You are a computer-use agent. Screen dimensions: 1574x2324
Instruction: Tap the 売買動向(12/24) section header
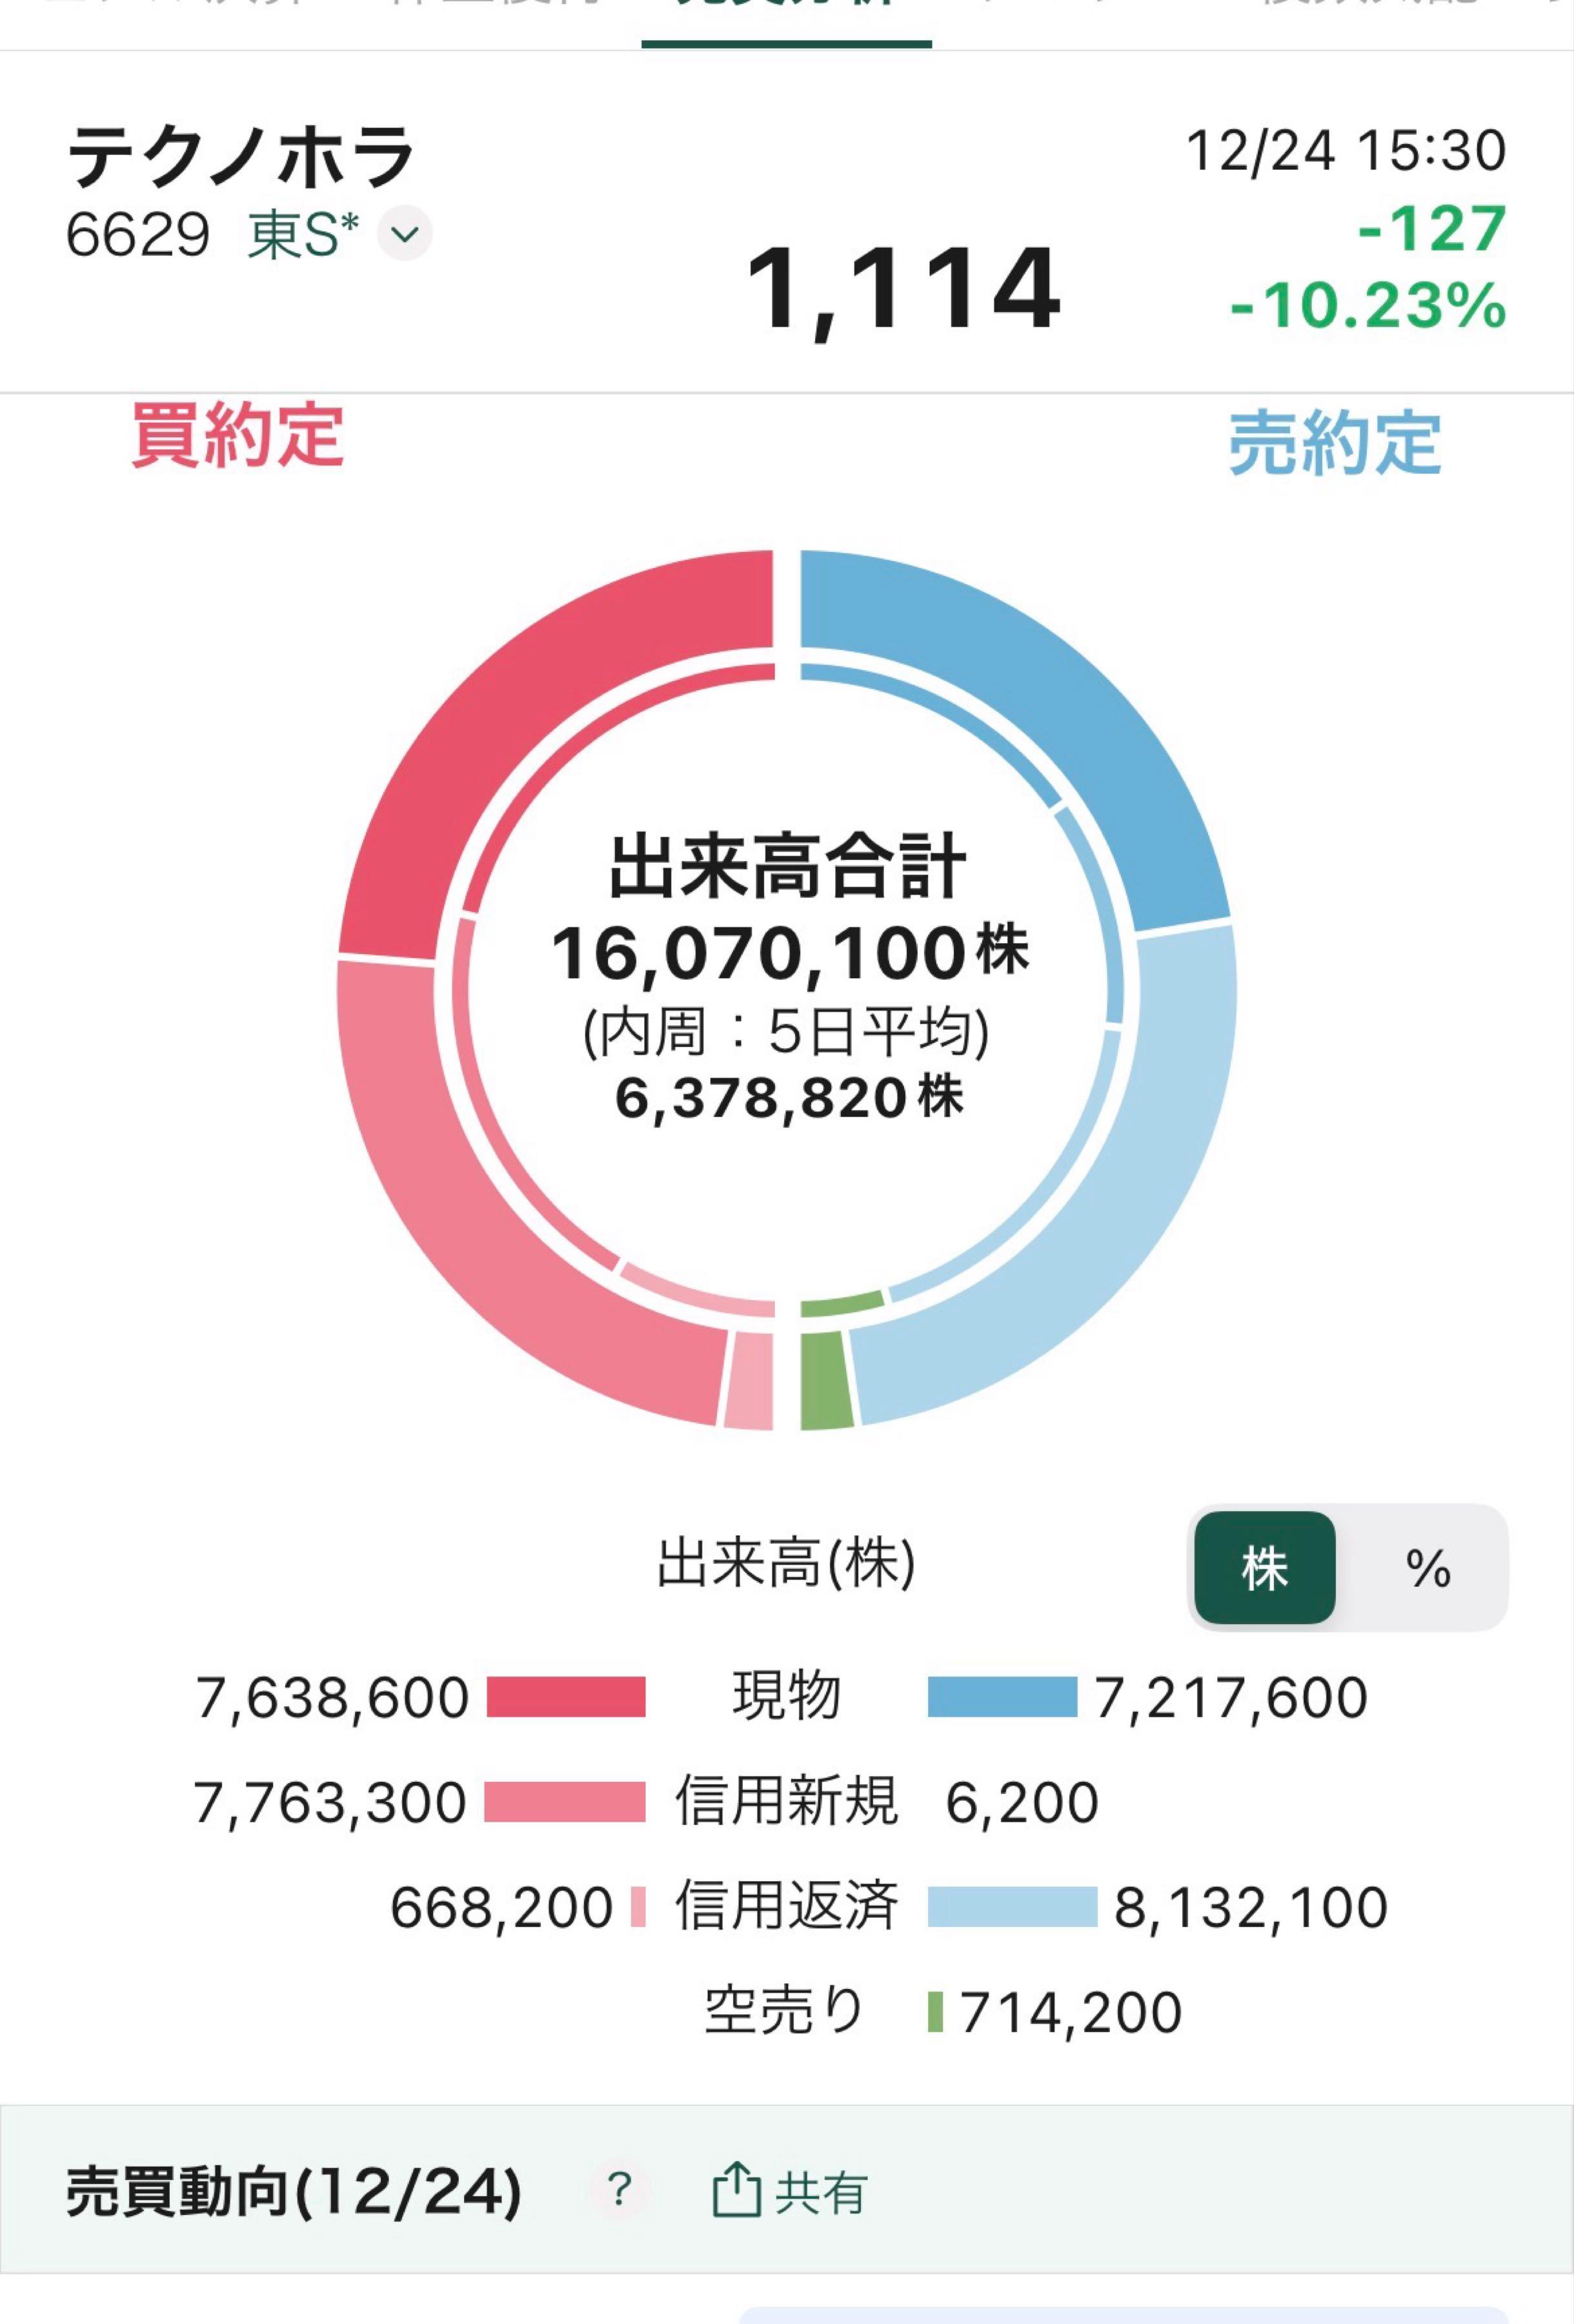click(294, 2191)
